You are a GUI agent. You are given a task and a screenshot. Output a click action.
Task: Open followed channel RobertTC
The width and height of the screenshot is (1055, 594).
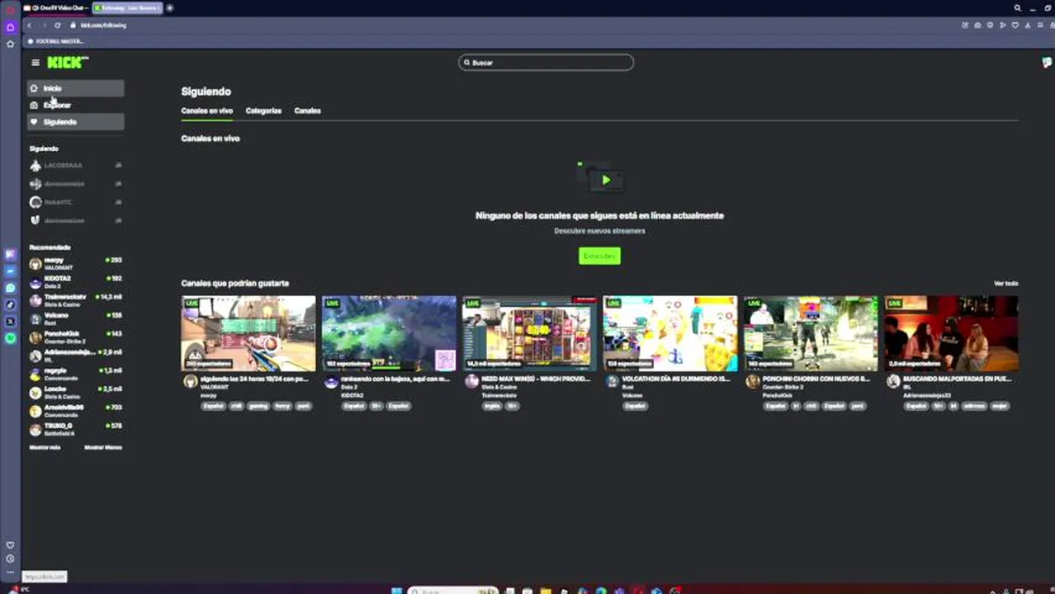click(75, 202)
